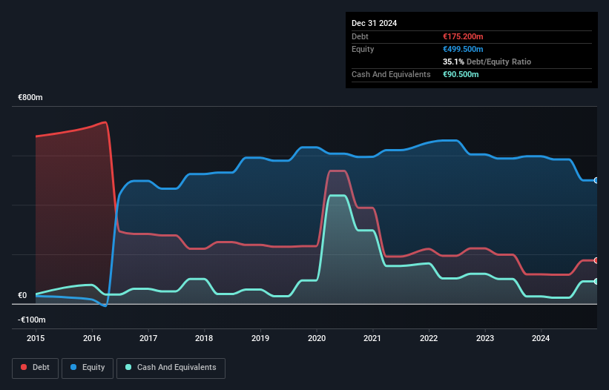Click the €175.200m debt value
This screenshot has height=390, width=609.
coord(463,36)
